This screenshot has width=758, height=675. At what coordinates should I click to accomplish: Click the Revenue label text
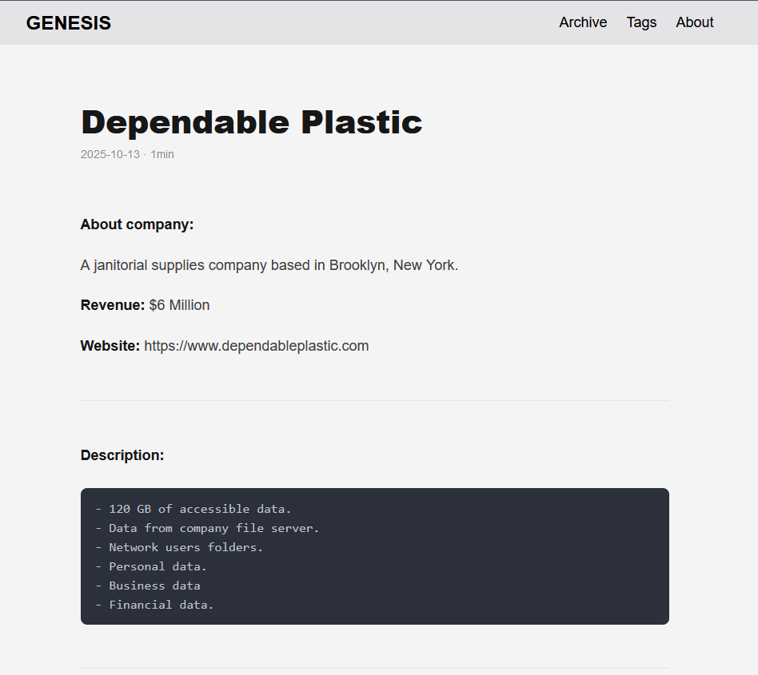[112, 305]
